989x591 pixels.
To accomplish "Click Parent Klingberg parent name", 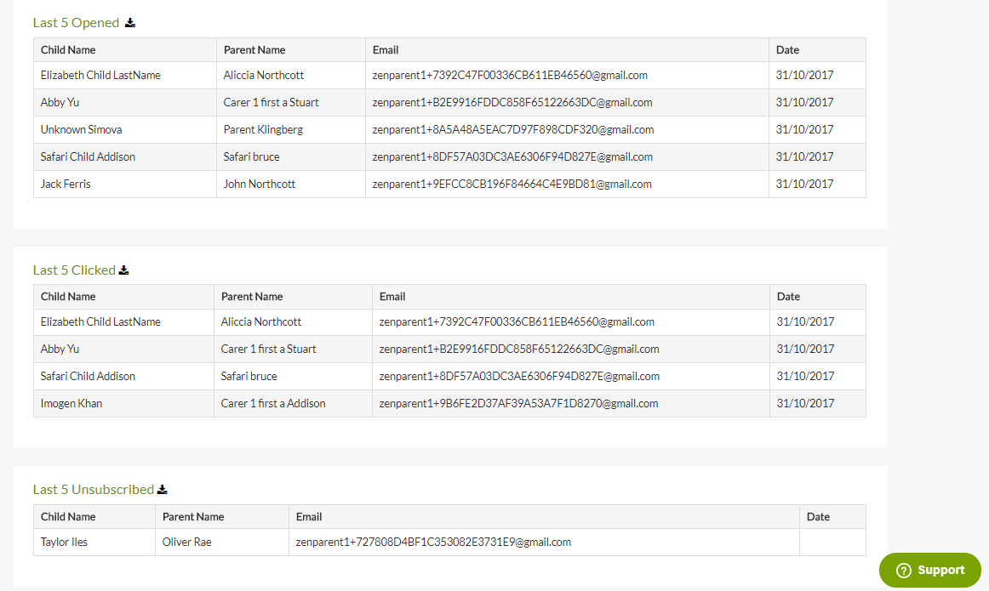I will tap(263, 129).
